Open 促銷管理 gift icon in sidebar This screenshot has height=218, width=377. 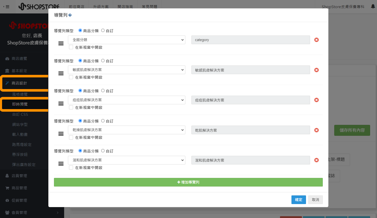click(x=7, y=200)
